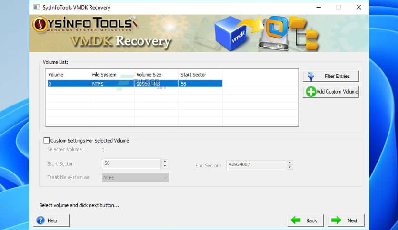Minimize the VMDK Recovery window
This screenshot has height=230, width=398.
[318, 7]
